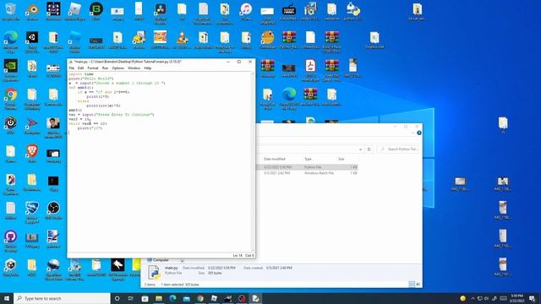Image resolution: width=541 pixels, height=304 pixels.
Task: Select the NVIDIA GeForce Experience desktop icon
Action: [x=11, y=69]
